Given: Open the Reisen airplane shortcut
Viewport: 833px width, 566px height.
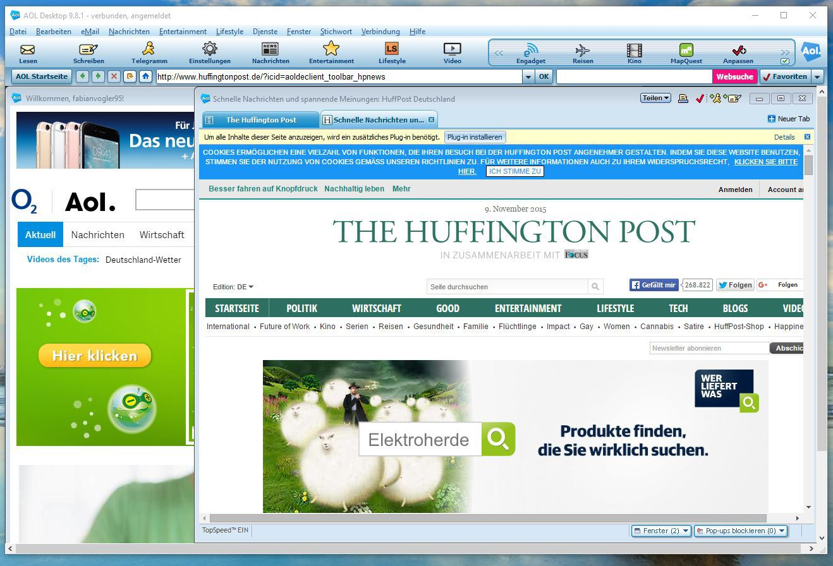Looking at the screenshot, I should (x=583, y=54).
